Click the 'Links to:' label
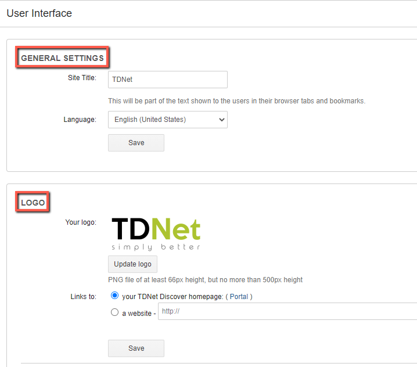The height and width of the screenshot is (367, 417). [x=83, y=297]
